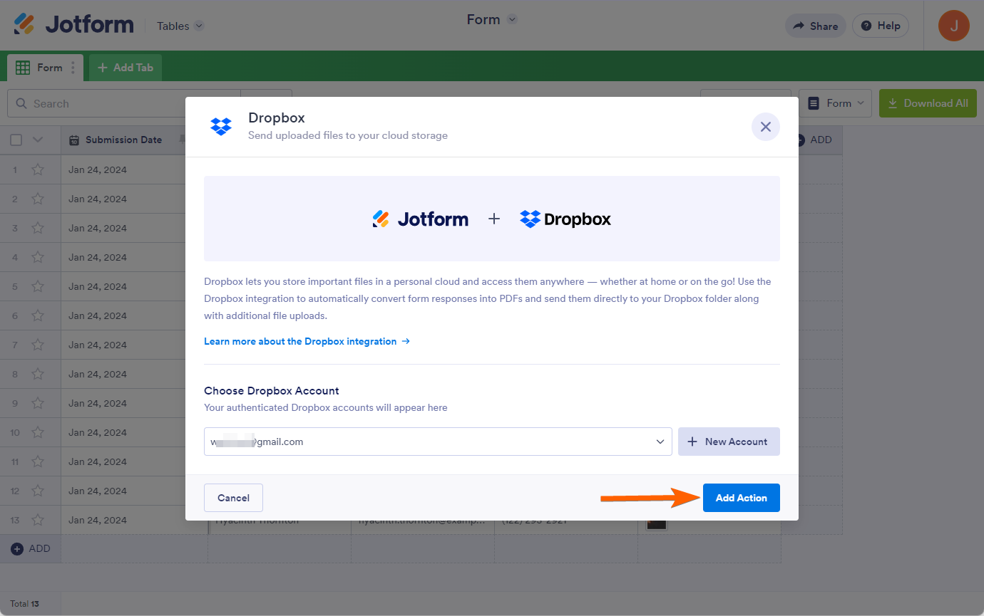
Task: Open the Form view dropdown beside Download All
Action: [836, 103]
